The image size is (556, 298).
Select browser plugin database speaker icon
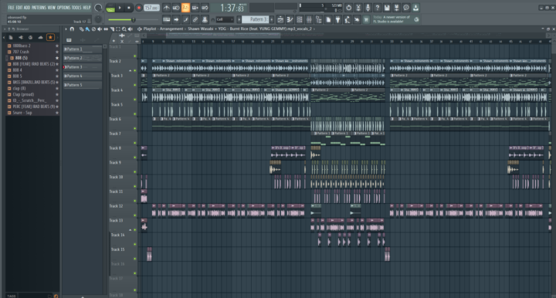(x=21, y=37)
